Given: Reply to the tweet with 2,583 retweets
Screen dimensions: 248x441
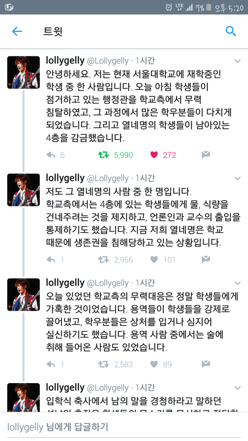Looking at the screenshot, I should point(51,364).
